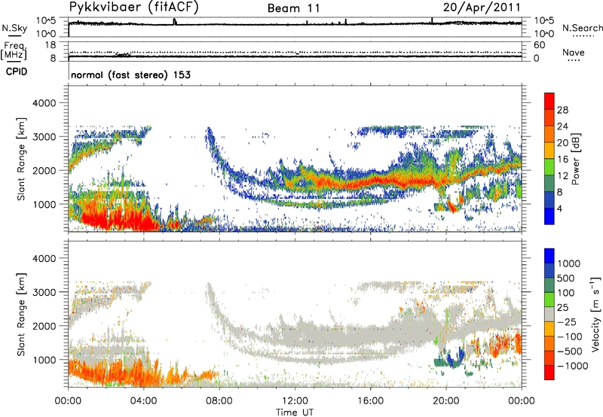The image size is (603, 417).
Task: Click the Beam 11 label
Action: 294,8
